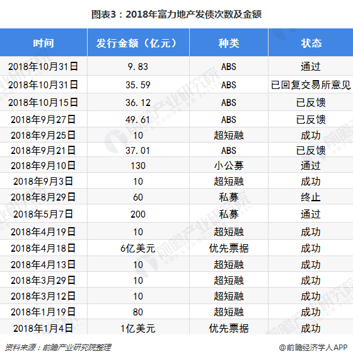Click ABS in the 35.59 row
The image size is (353, 359).
[x=229, y=85]
